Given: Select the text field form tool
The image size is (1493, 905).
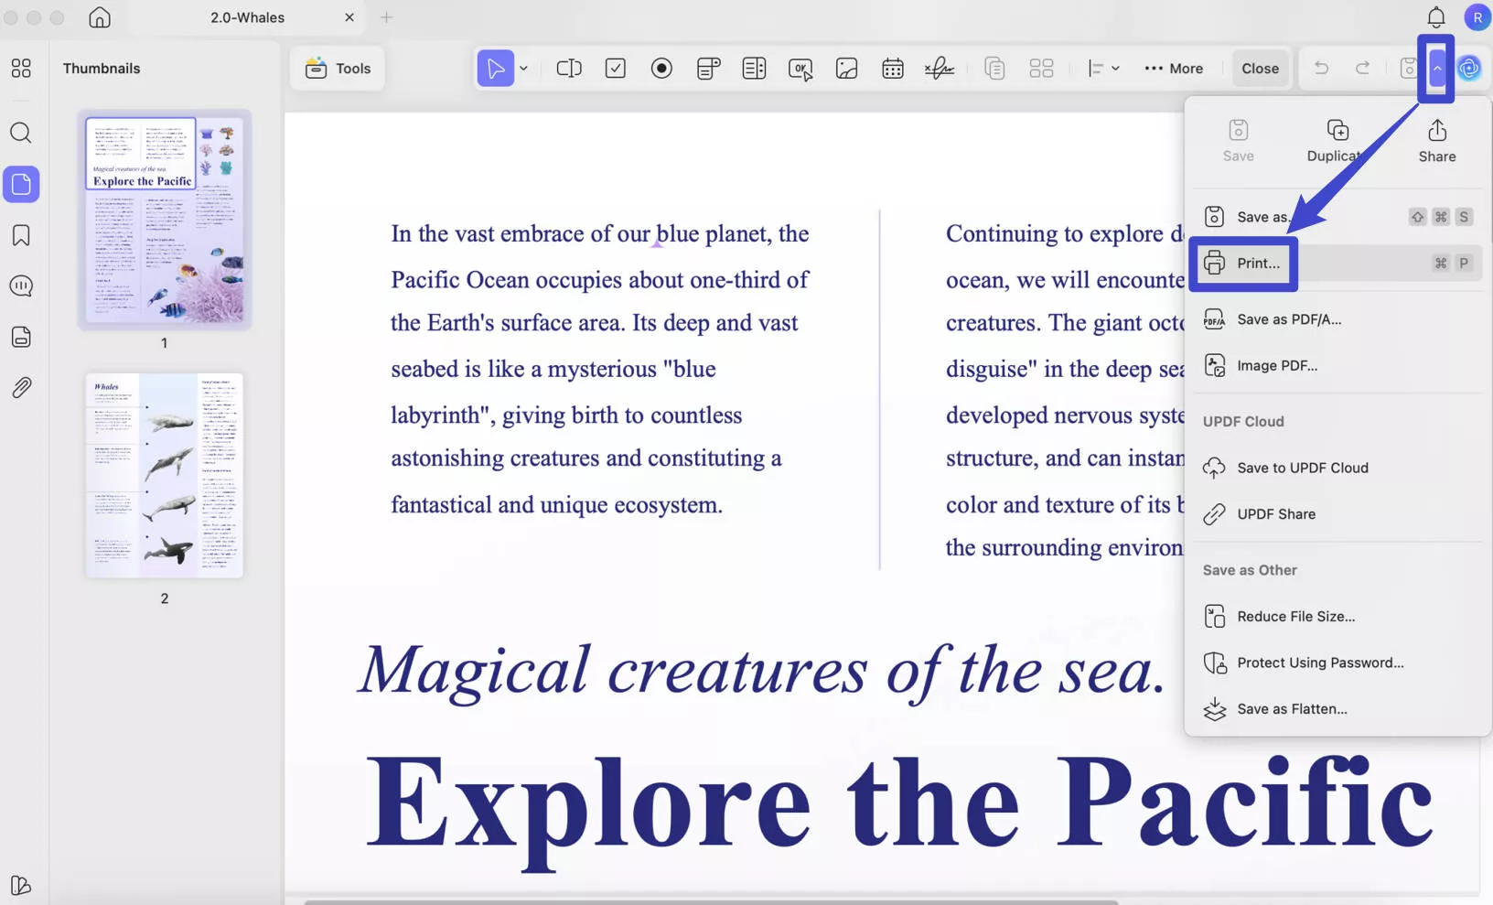Looking at the screenshot, I should 569,68.
